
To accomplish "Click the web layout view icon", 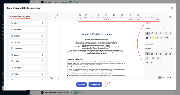I will click(163, 78).
